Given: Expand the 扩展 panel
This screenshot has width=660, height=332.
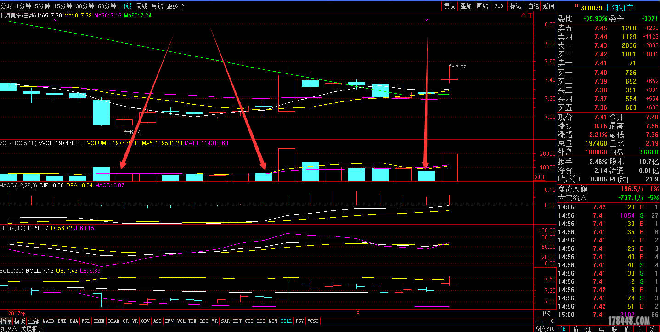Looking at the screenshot, I should point(9,329).
